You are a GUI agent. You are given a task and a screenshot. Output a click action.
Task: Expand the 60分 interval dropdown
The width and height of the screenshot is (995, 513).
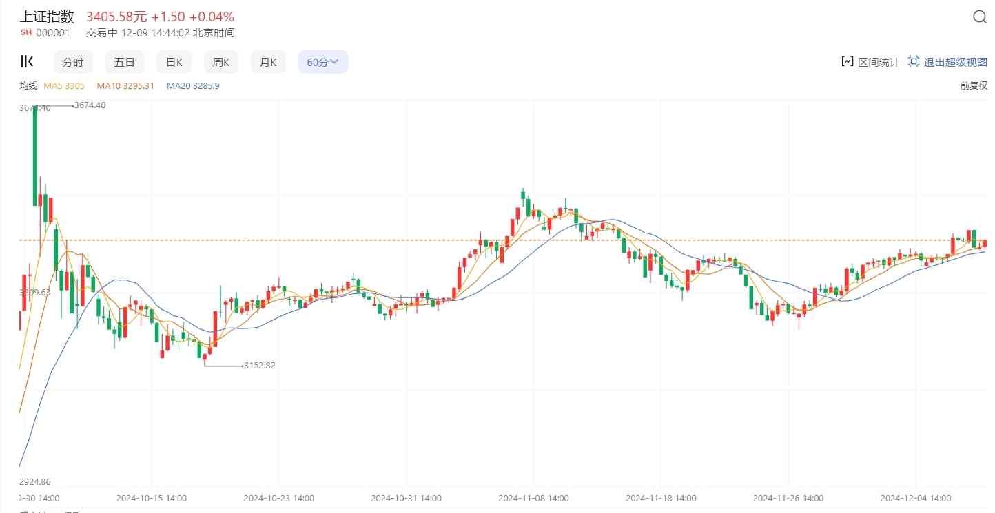pos(322,62)
